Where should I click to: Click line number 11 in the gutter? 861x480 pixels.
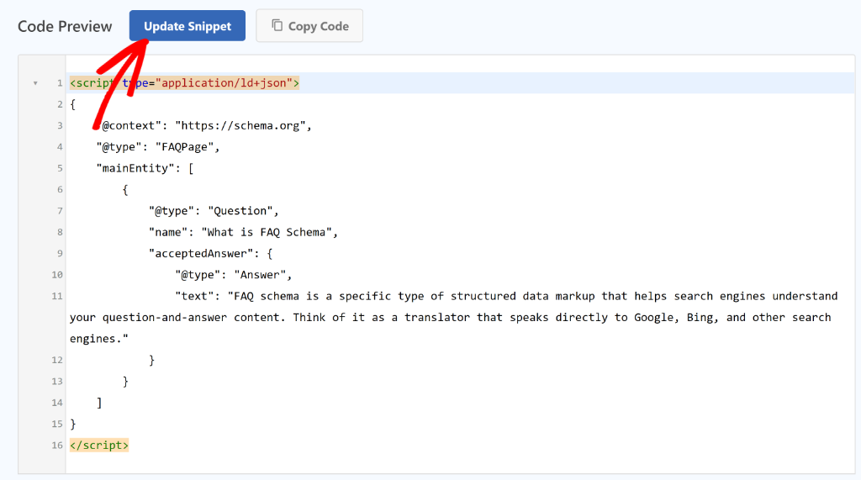[x=57, y=297]
